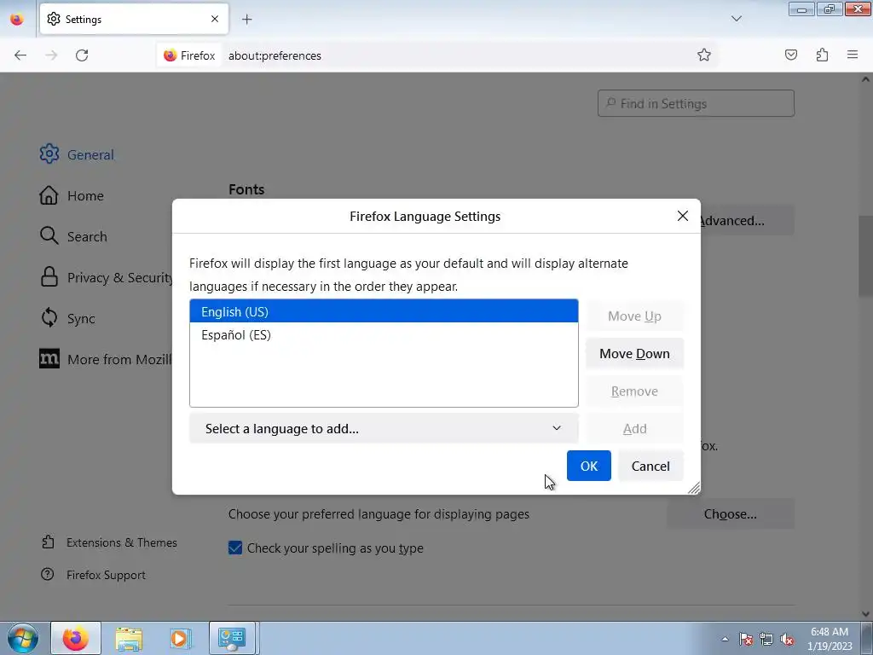The height and width of the screenshot is (655, 873).
Task: Click the page vertical scrollbar thumb
Action: point(865,256)
